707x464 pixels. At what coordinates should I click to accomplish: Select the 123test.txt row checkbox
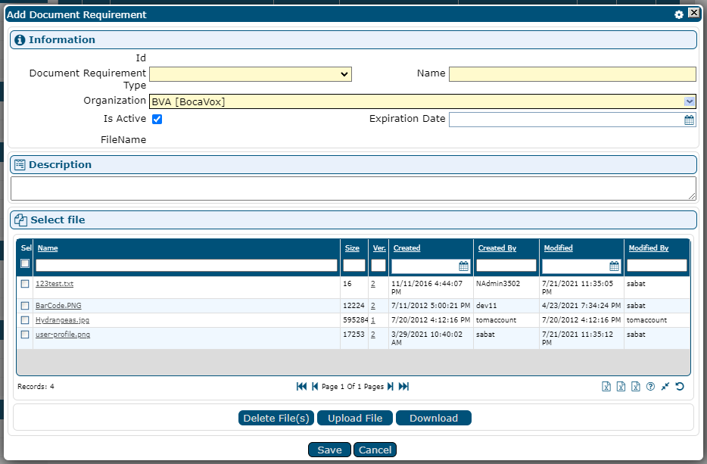25,284
